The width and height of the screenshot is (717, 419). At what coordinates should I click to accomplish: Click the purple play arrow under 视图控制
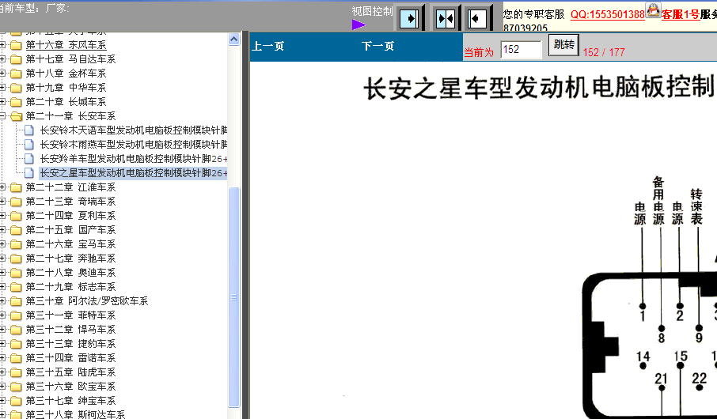coord(358,25)
